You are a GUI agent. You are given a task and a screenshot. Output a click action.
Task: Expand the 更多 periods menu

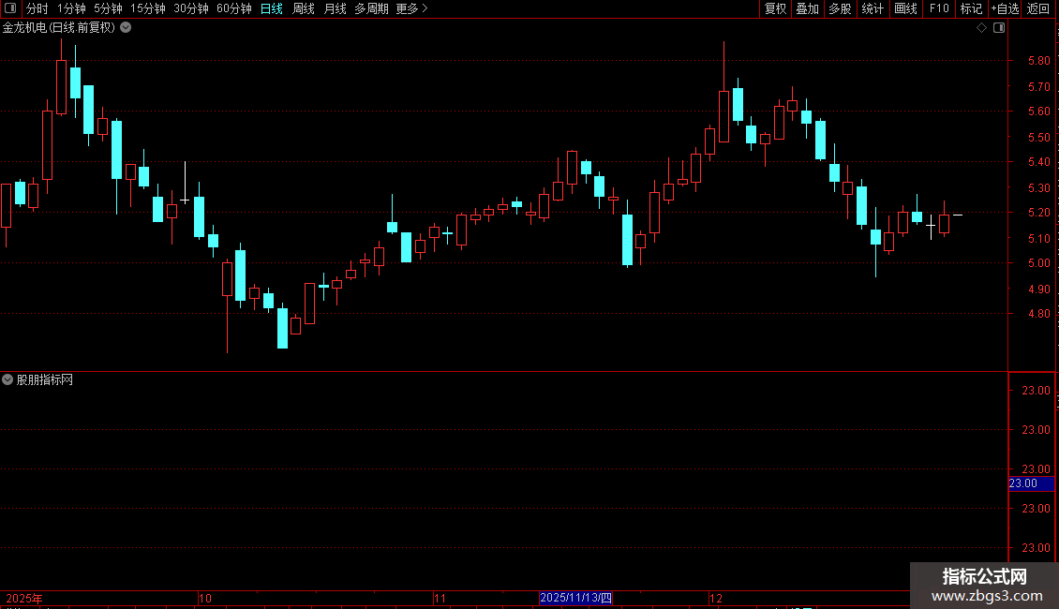pos(411,8)
